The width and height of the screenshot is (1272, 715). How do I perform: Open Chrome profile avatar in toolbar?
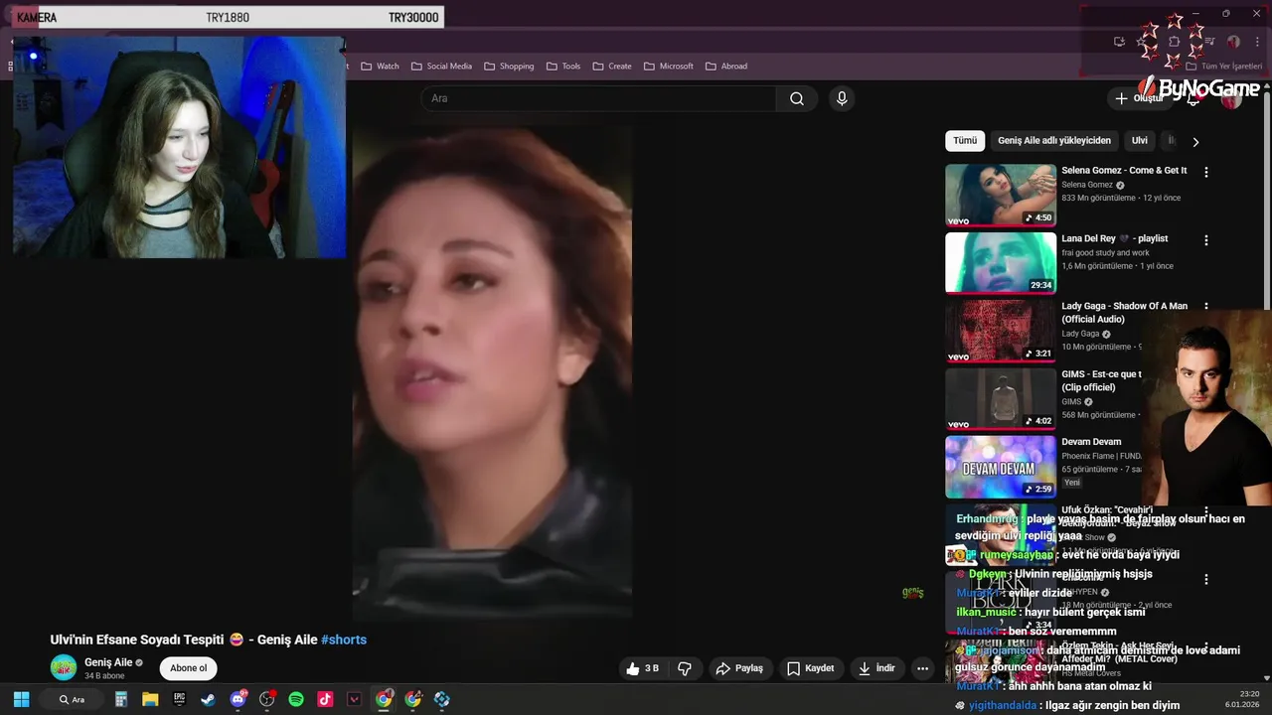[1233, 42]
